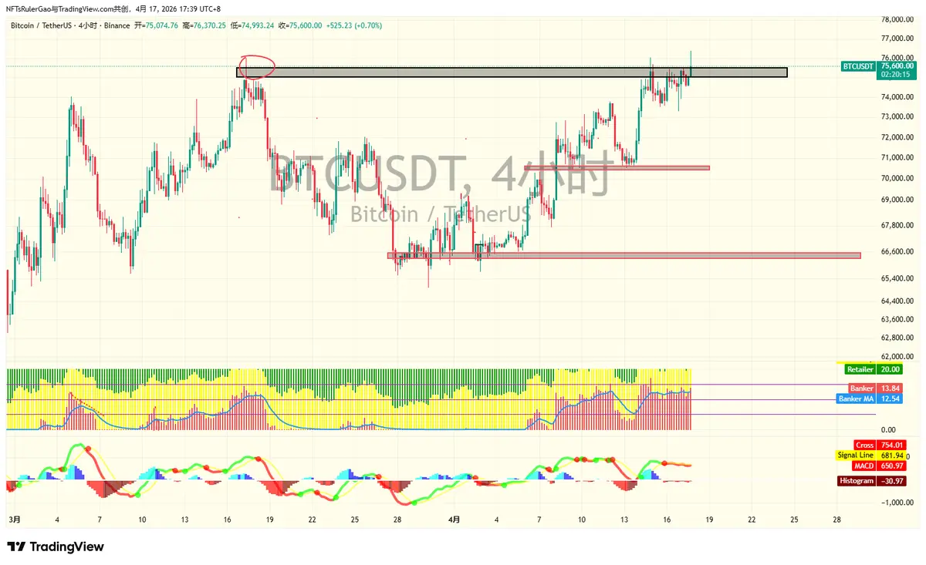Image resolution: width=926 pixels, height=565 pixels.
Task: Click the 78,000.00 price axis label
Action: pos(898,19)
